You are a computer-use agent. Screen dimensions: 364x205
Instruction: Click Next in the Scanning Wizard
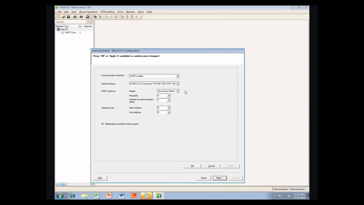tap(219, 178)
